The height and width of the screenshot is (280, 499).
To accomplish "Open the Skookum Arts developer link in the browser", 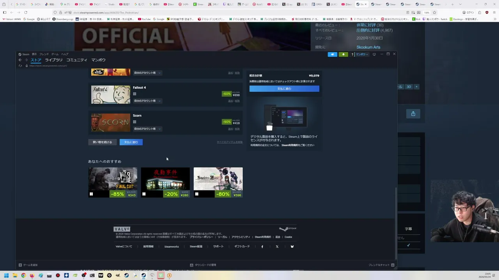I will coord(368,47).
